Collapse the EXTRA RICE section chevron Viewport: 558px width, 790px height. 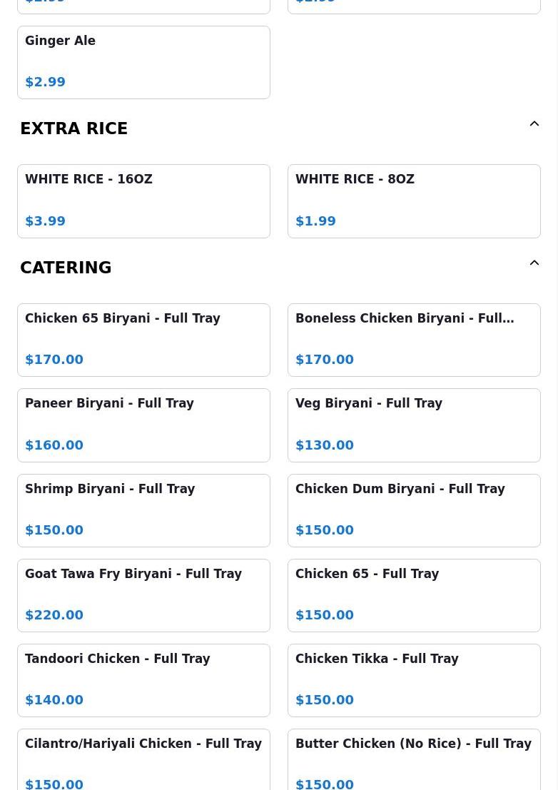pyautogui.click(x=534, y=124)
